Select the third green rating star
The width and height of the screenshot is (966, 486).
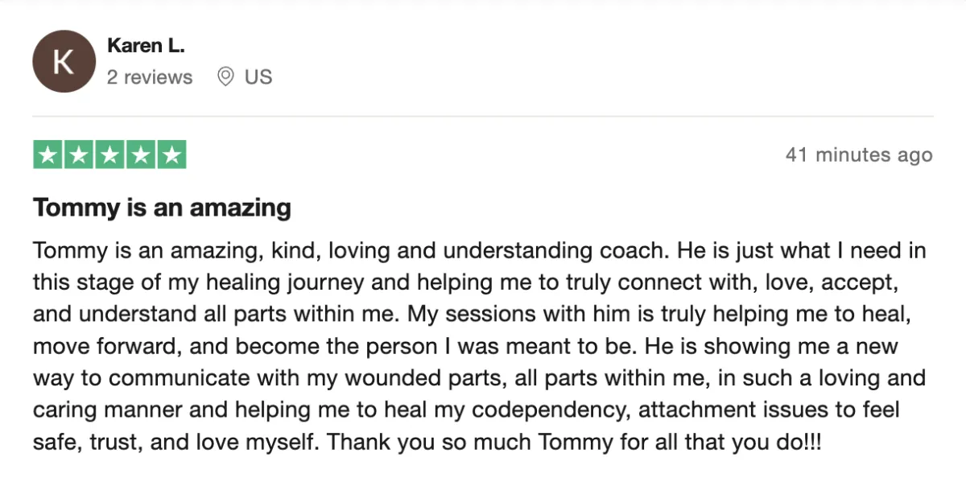pos(109,154)
